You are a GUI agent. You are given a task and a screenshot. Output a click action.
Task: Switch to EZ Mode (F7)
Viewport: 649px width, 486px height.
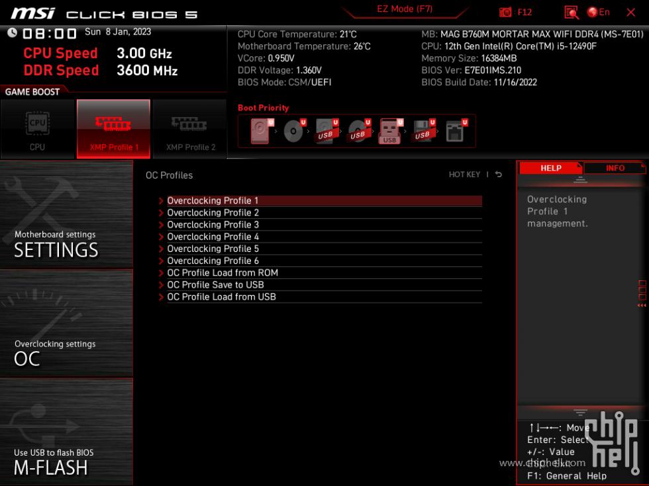point(405,9)
